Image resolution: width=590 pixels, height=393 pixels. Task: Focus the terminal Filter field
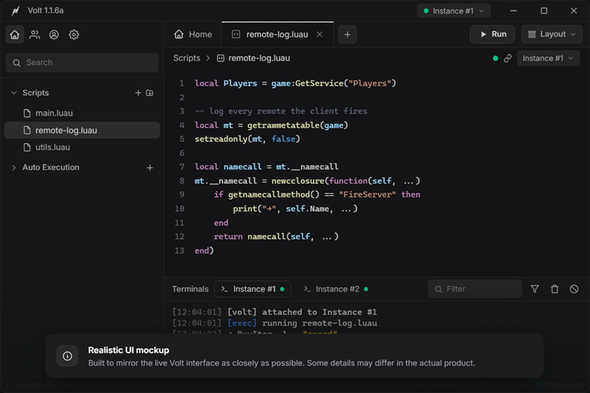[475, 289]
